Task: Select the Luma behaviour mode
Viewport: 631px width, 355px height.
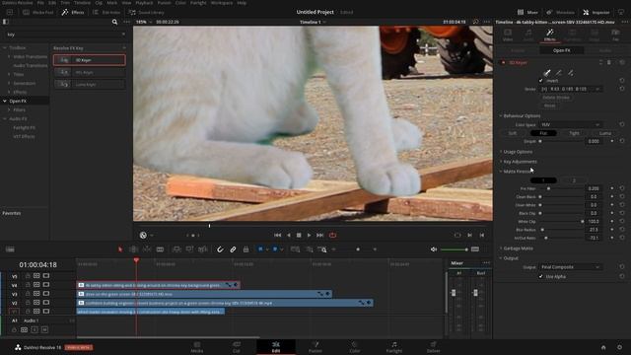Action: pos(605,133)
